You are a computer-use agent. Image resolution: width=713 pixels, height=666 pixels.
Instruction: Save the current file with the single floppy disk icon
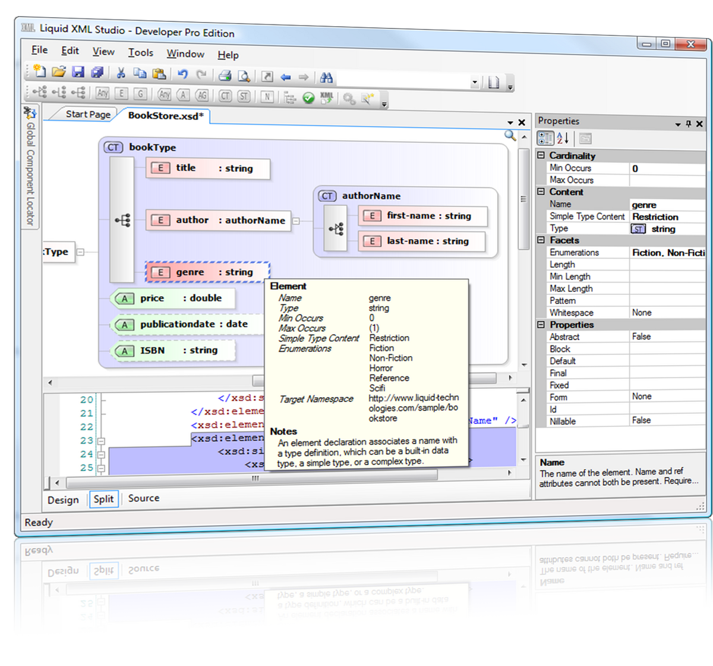pyautogui.click(x=78, y=72)
